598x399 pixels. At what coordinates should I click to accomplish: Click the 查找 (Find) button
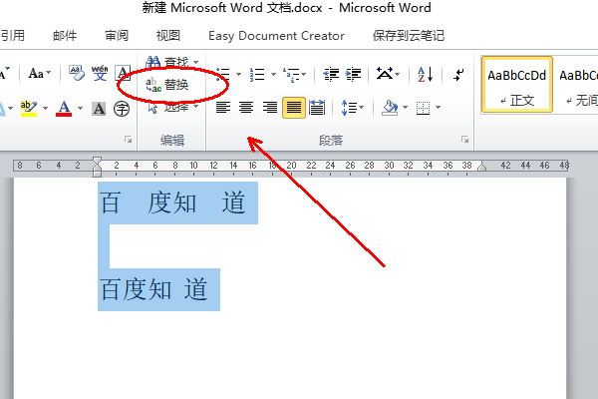coord(167,62)
